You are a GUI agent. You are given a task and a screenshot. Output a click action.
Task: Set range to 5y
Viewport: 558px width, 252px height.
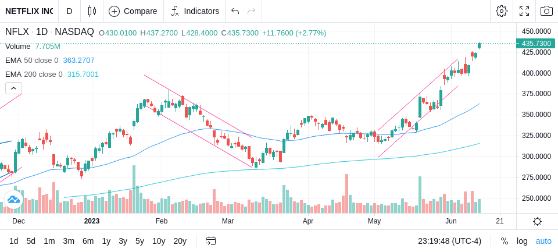point(139,241)
